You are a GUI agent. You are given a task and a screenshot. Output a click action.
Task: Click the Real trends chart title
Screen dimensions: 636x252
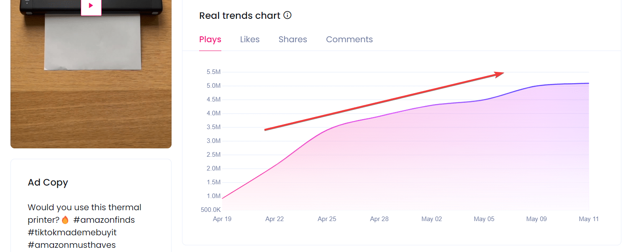[x=240, y=16]
